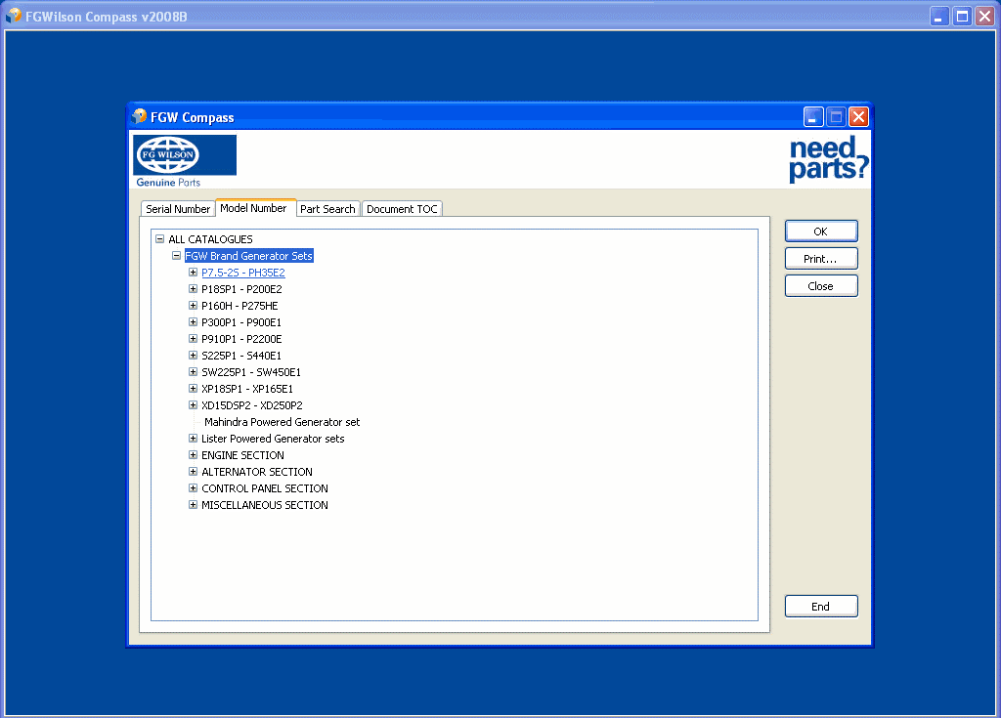Select the S225P1 - S440E1 item
This screenshot has width=1001, height=718.
click(241, 356)
